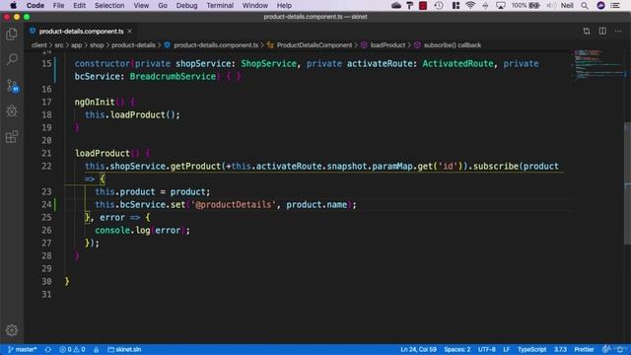Viewport: 631px width, 355px height.
Task: Click the red square icon in menu bar
Action: 423,5
